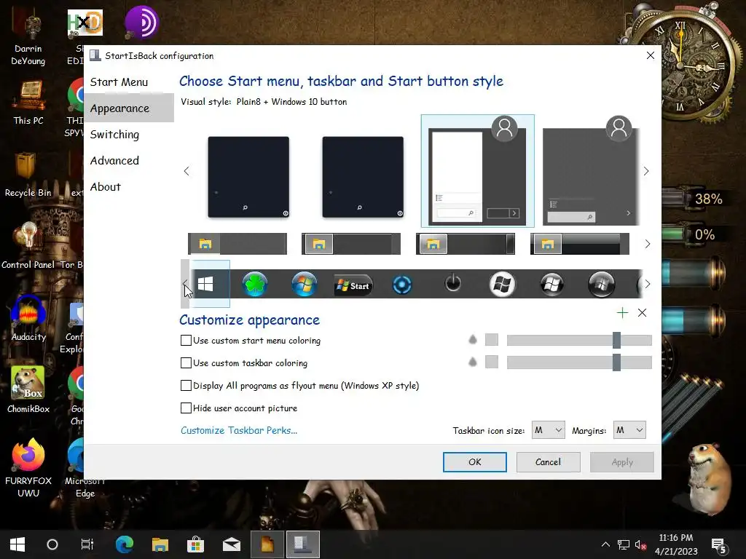
Task: Select the power symbol start button
Action: click(453, 283)
